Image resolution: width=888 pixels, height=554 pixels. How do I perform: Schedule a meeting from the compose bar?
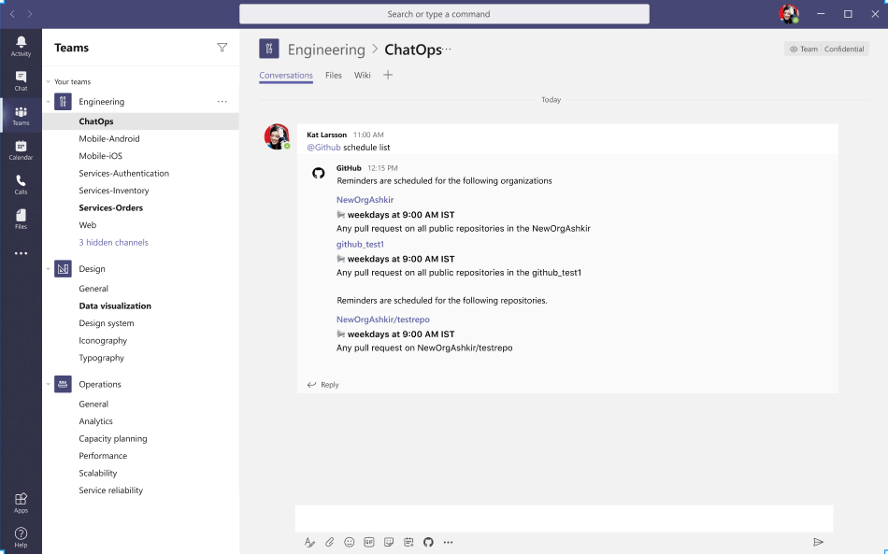pos(408,542)
